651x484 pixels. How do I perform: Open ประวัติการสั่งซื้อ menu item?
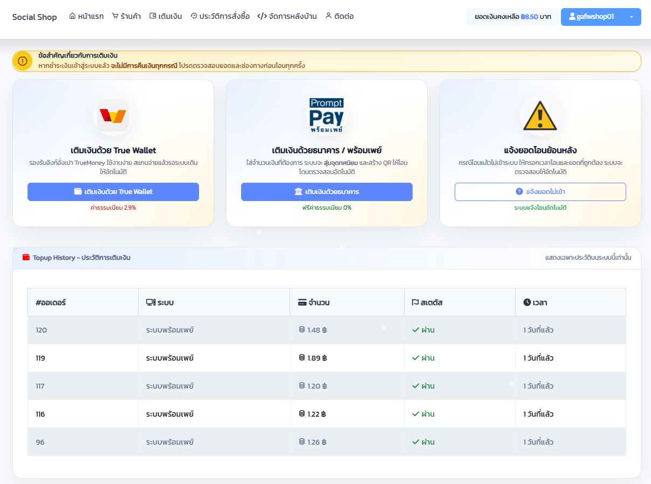(220, 16)
